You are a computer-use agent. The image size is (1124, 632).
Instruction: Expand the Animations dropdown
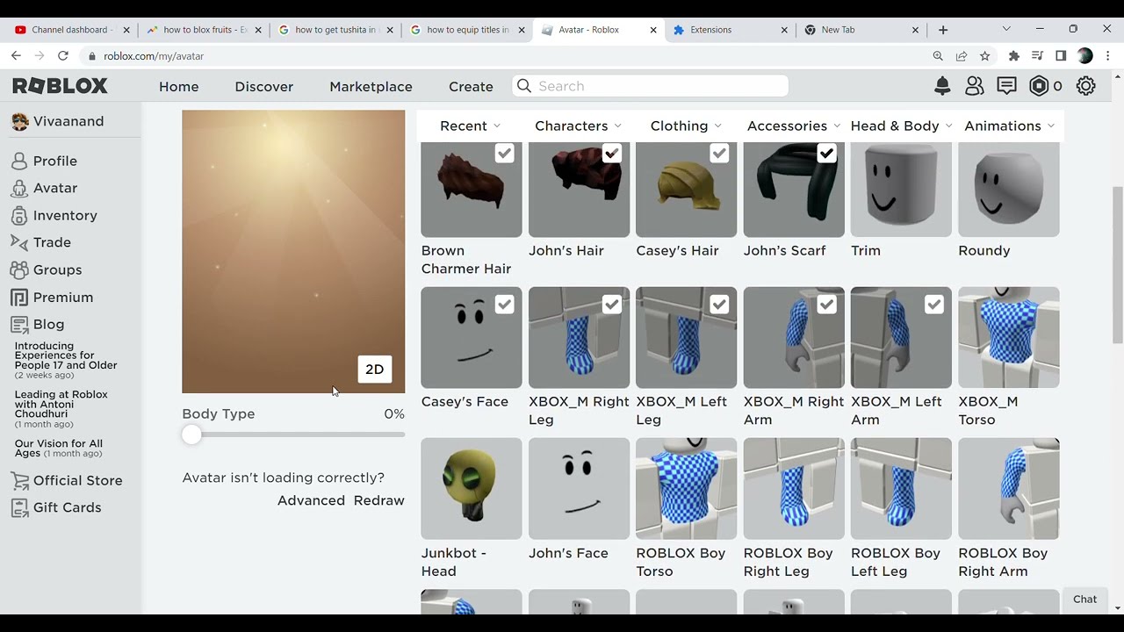click(x=1009, y=126)
